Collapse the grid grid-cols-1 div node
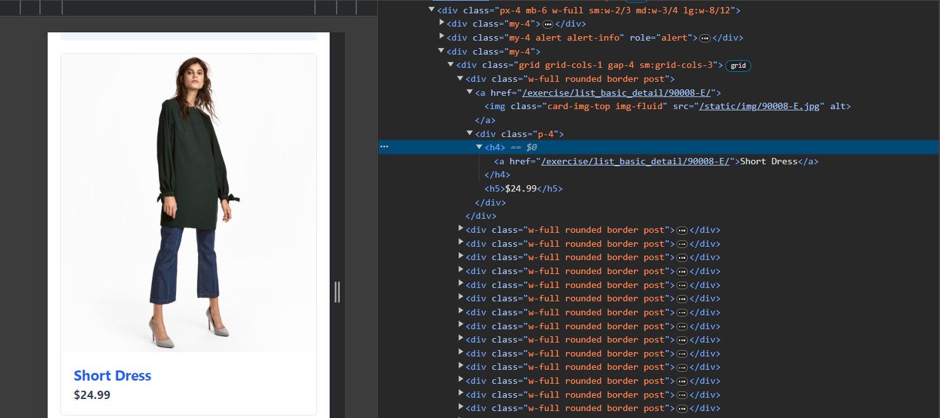 point(451,65)
